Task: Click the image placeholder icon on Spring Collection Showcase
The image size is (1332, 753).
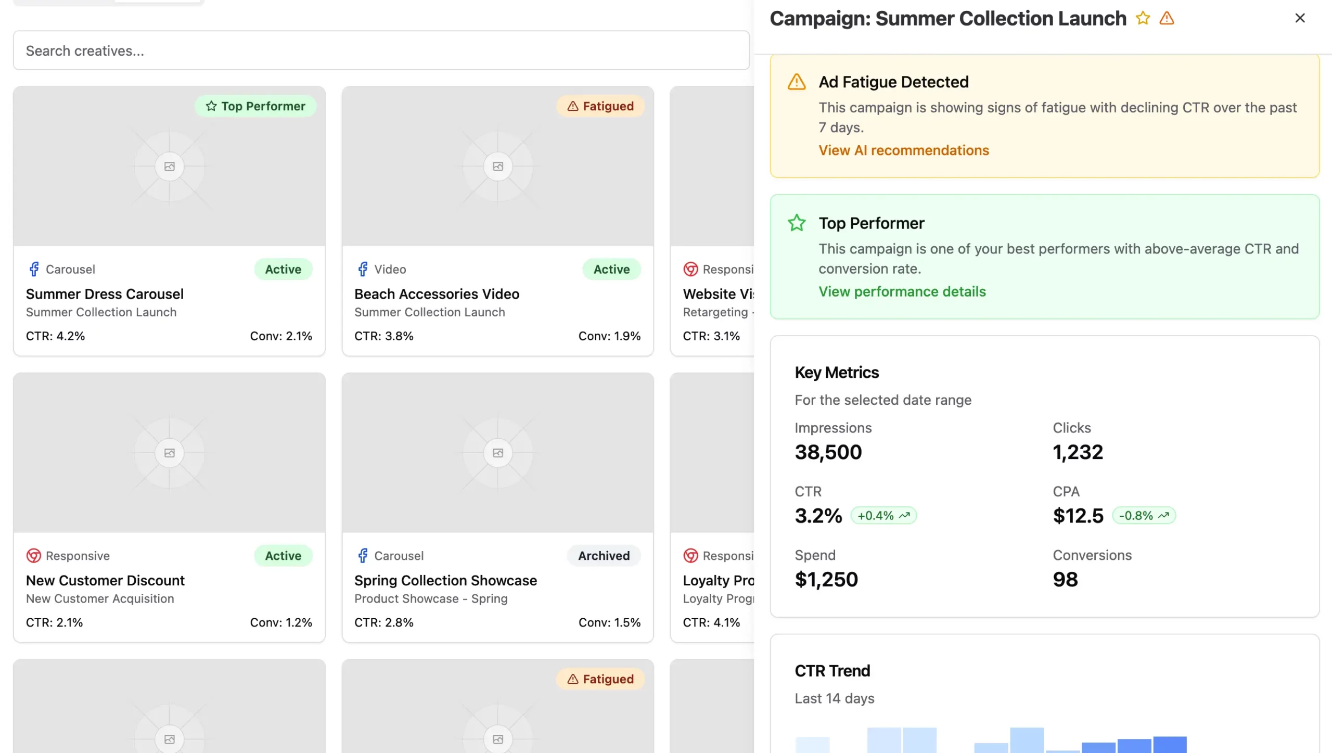Action: pyautogui.click(x=497, y=453)
